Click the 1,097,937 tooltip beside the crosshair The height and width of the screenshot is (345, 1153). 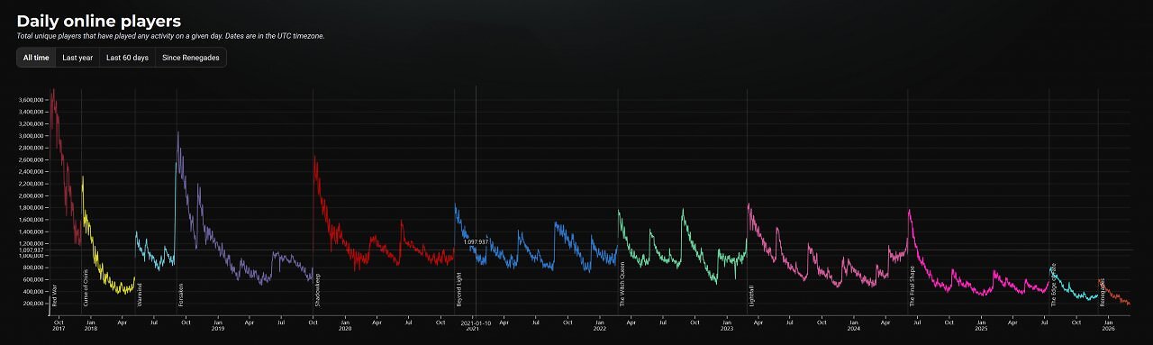tap(477, 242)
